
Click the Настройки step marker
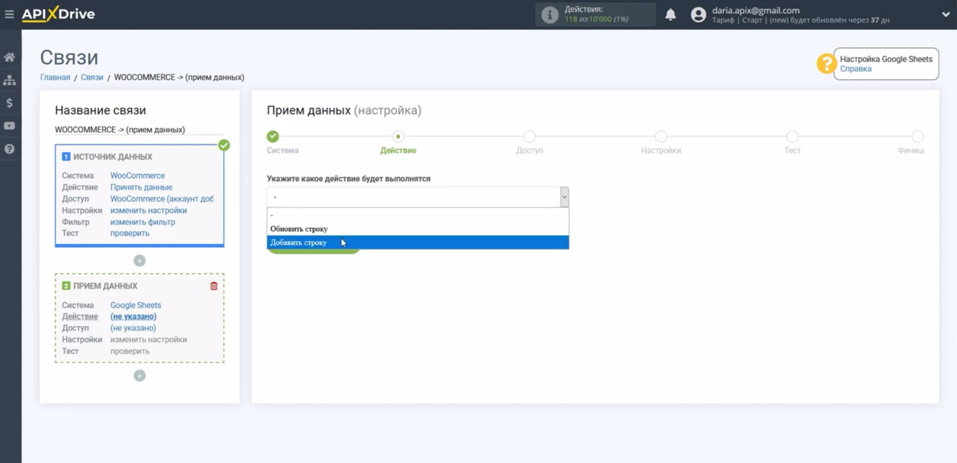pyautogui.click(x=661, y=136)
